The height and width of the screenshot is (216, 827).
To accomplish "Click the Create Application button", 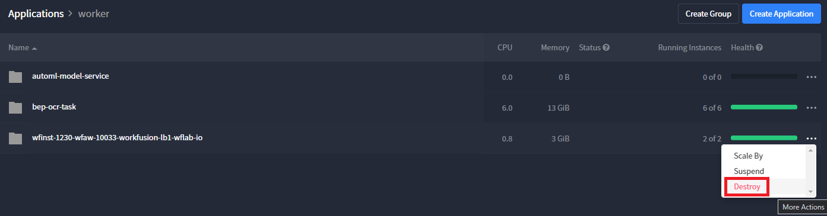I will (781, 14).
